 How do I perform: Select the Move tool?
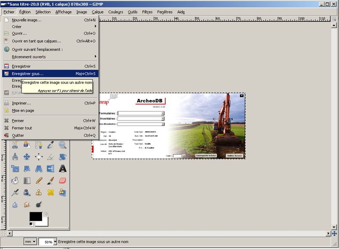pyautogui.click(x=27, y=157)
